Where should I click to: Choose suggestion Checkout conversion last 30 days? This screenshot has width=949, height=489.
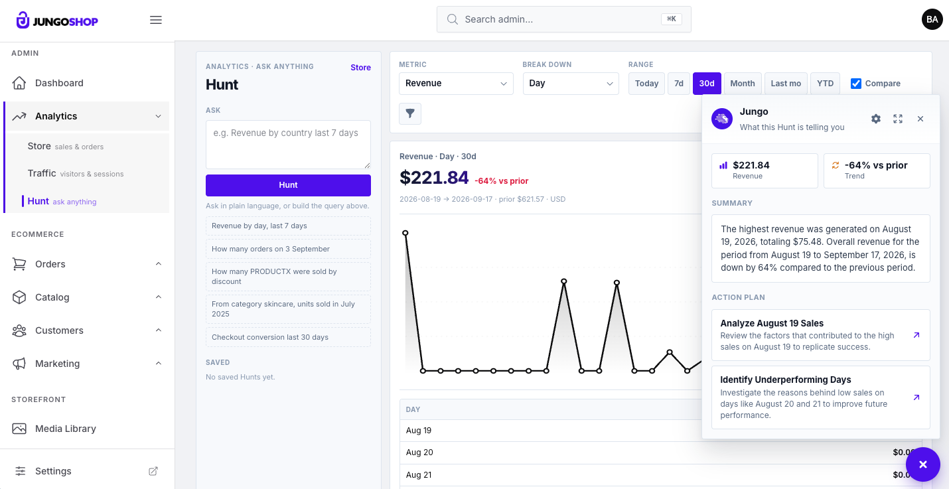pyautogui.click(x=288, y=337)
